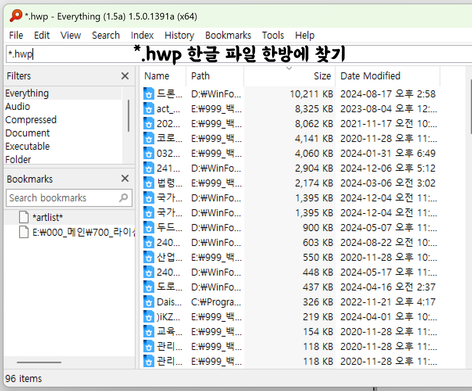Image resolution: width=472 pixels, height=391 pixels.
Task: Click hwp icon of the 2,904 KB file
Action: [x=149, y=168]
